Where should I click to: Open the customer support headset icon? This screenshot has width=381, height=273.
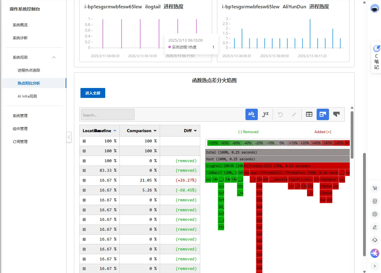pos(375,240)
